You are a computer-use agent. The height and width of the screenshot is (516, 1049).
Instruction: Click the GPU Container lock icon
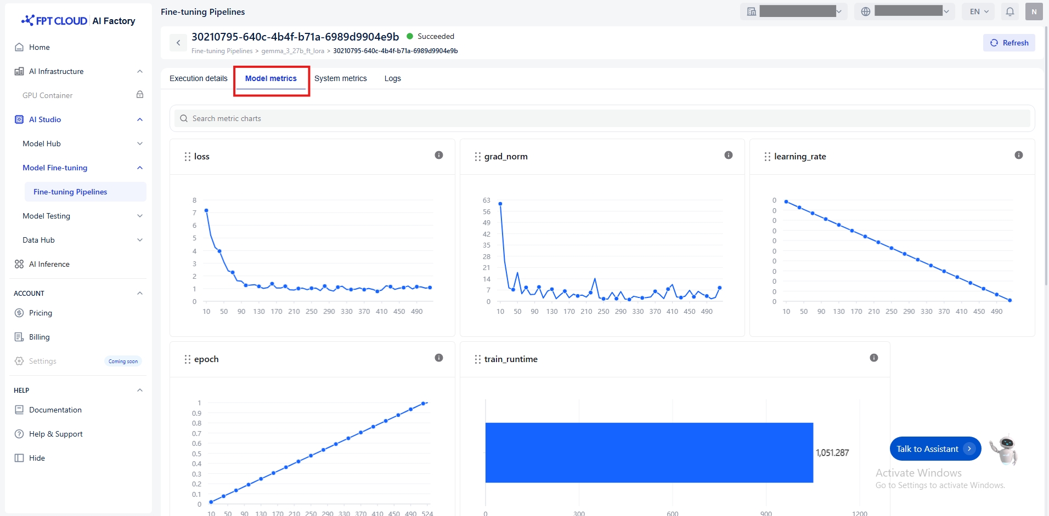coord(140,95)
